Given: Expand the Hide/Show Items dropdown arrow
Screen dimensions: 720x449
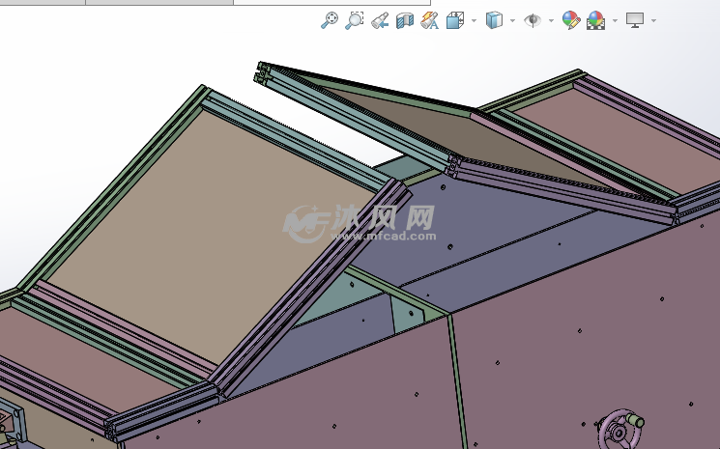Looking at the screenshot, I should (x=551, y=20).
